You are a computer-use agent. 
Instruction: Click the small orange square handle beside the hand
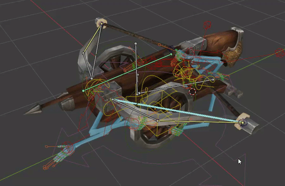47,147
